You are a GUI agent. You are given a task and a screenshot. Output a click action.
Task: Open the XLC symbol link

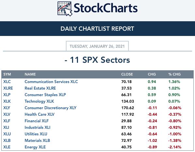(x=7, y=82)
